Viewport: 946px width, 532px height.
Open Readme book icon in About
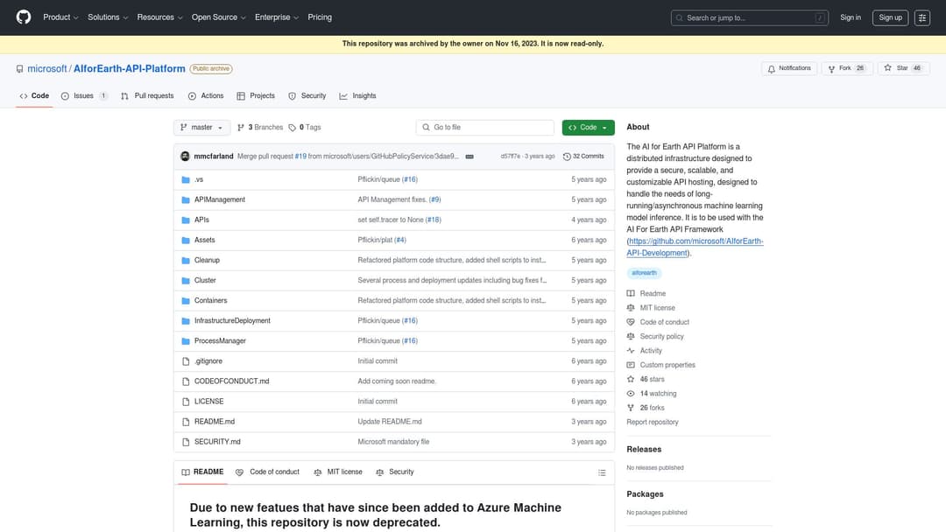[631, 293]
